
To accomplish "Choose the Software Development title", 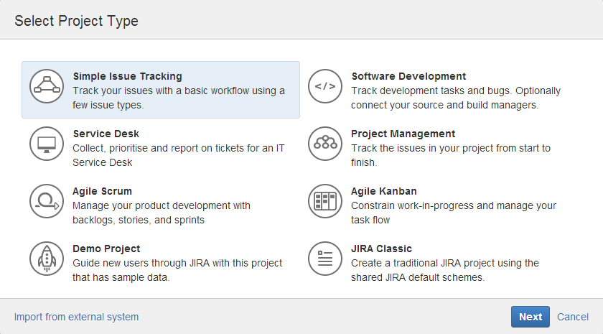I will pos(408,76).
